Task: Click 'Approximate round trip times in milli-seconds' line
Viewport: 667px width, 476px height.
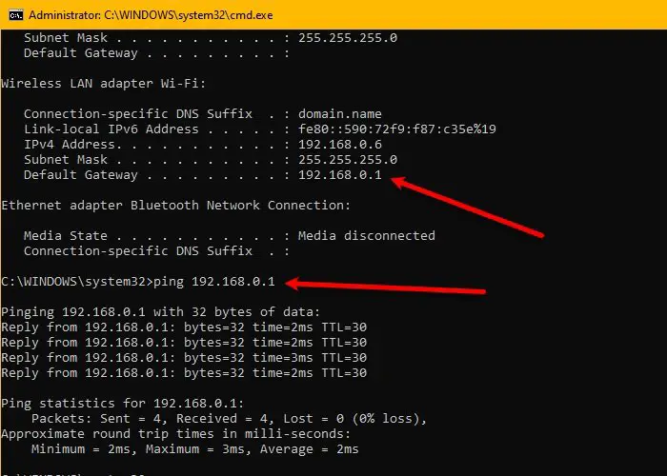Action: pyautogui.click(x=175, y=434)
